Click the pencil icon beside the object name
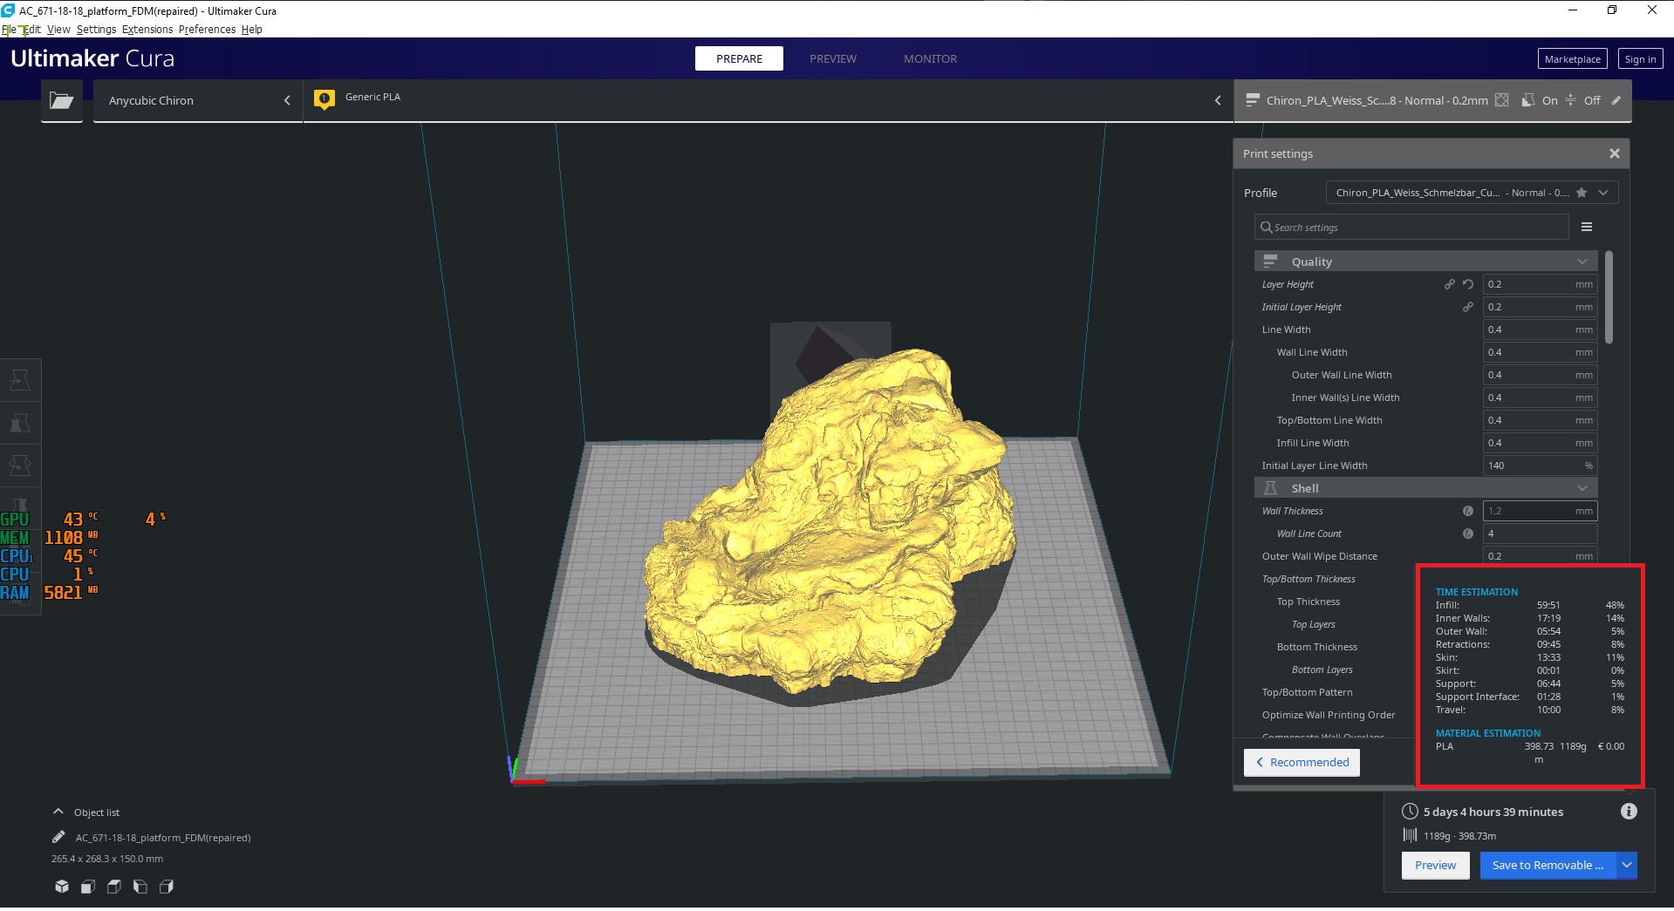The image size is (1674, 911). [58, 837]
